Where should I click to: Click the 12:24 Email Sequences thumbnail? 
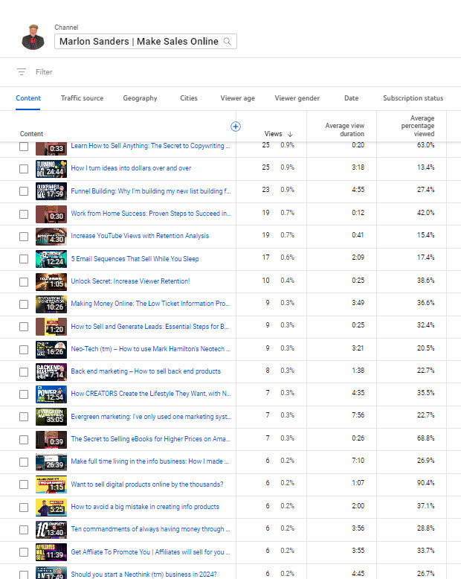coord(51,259)
